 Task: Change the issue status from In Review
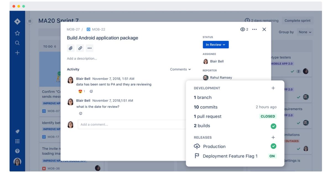pos(216,44)
